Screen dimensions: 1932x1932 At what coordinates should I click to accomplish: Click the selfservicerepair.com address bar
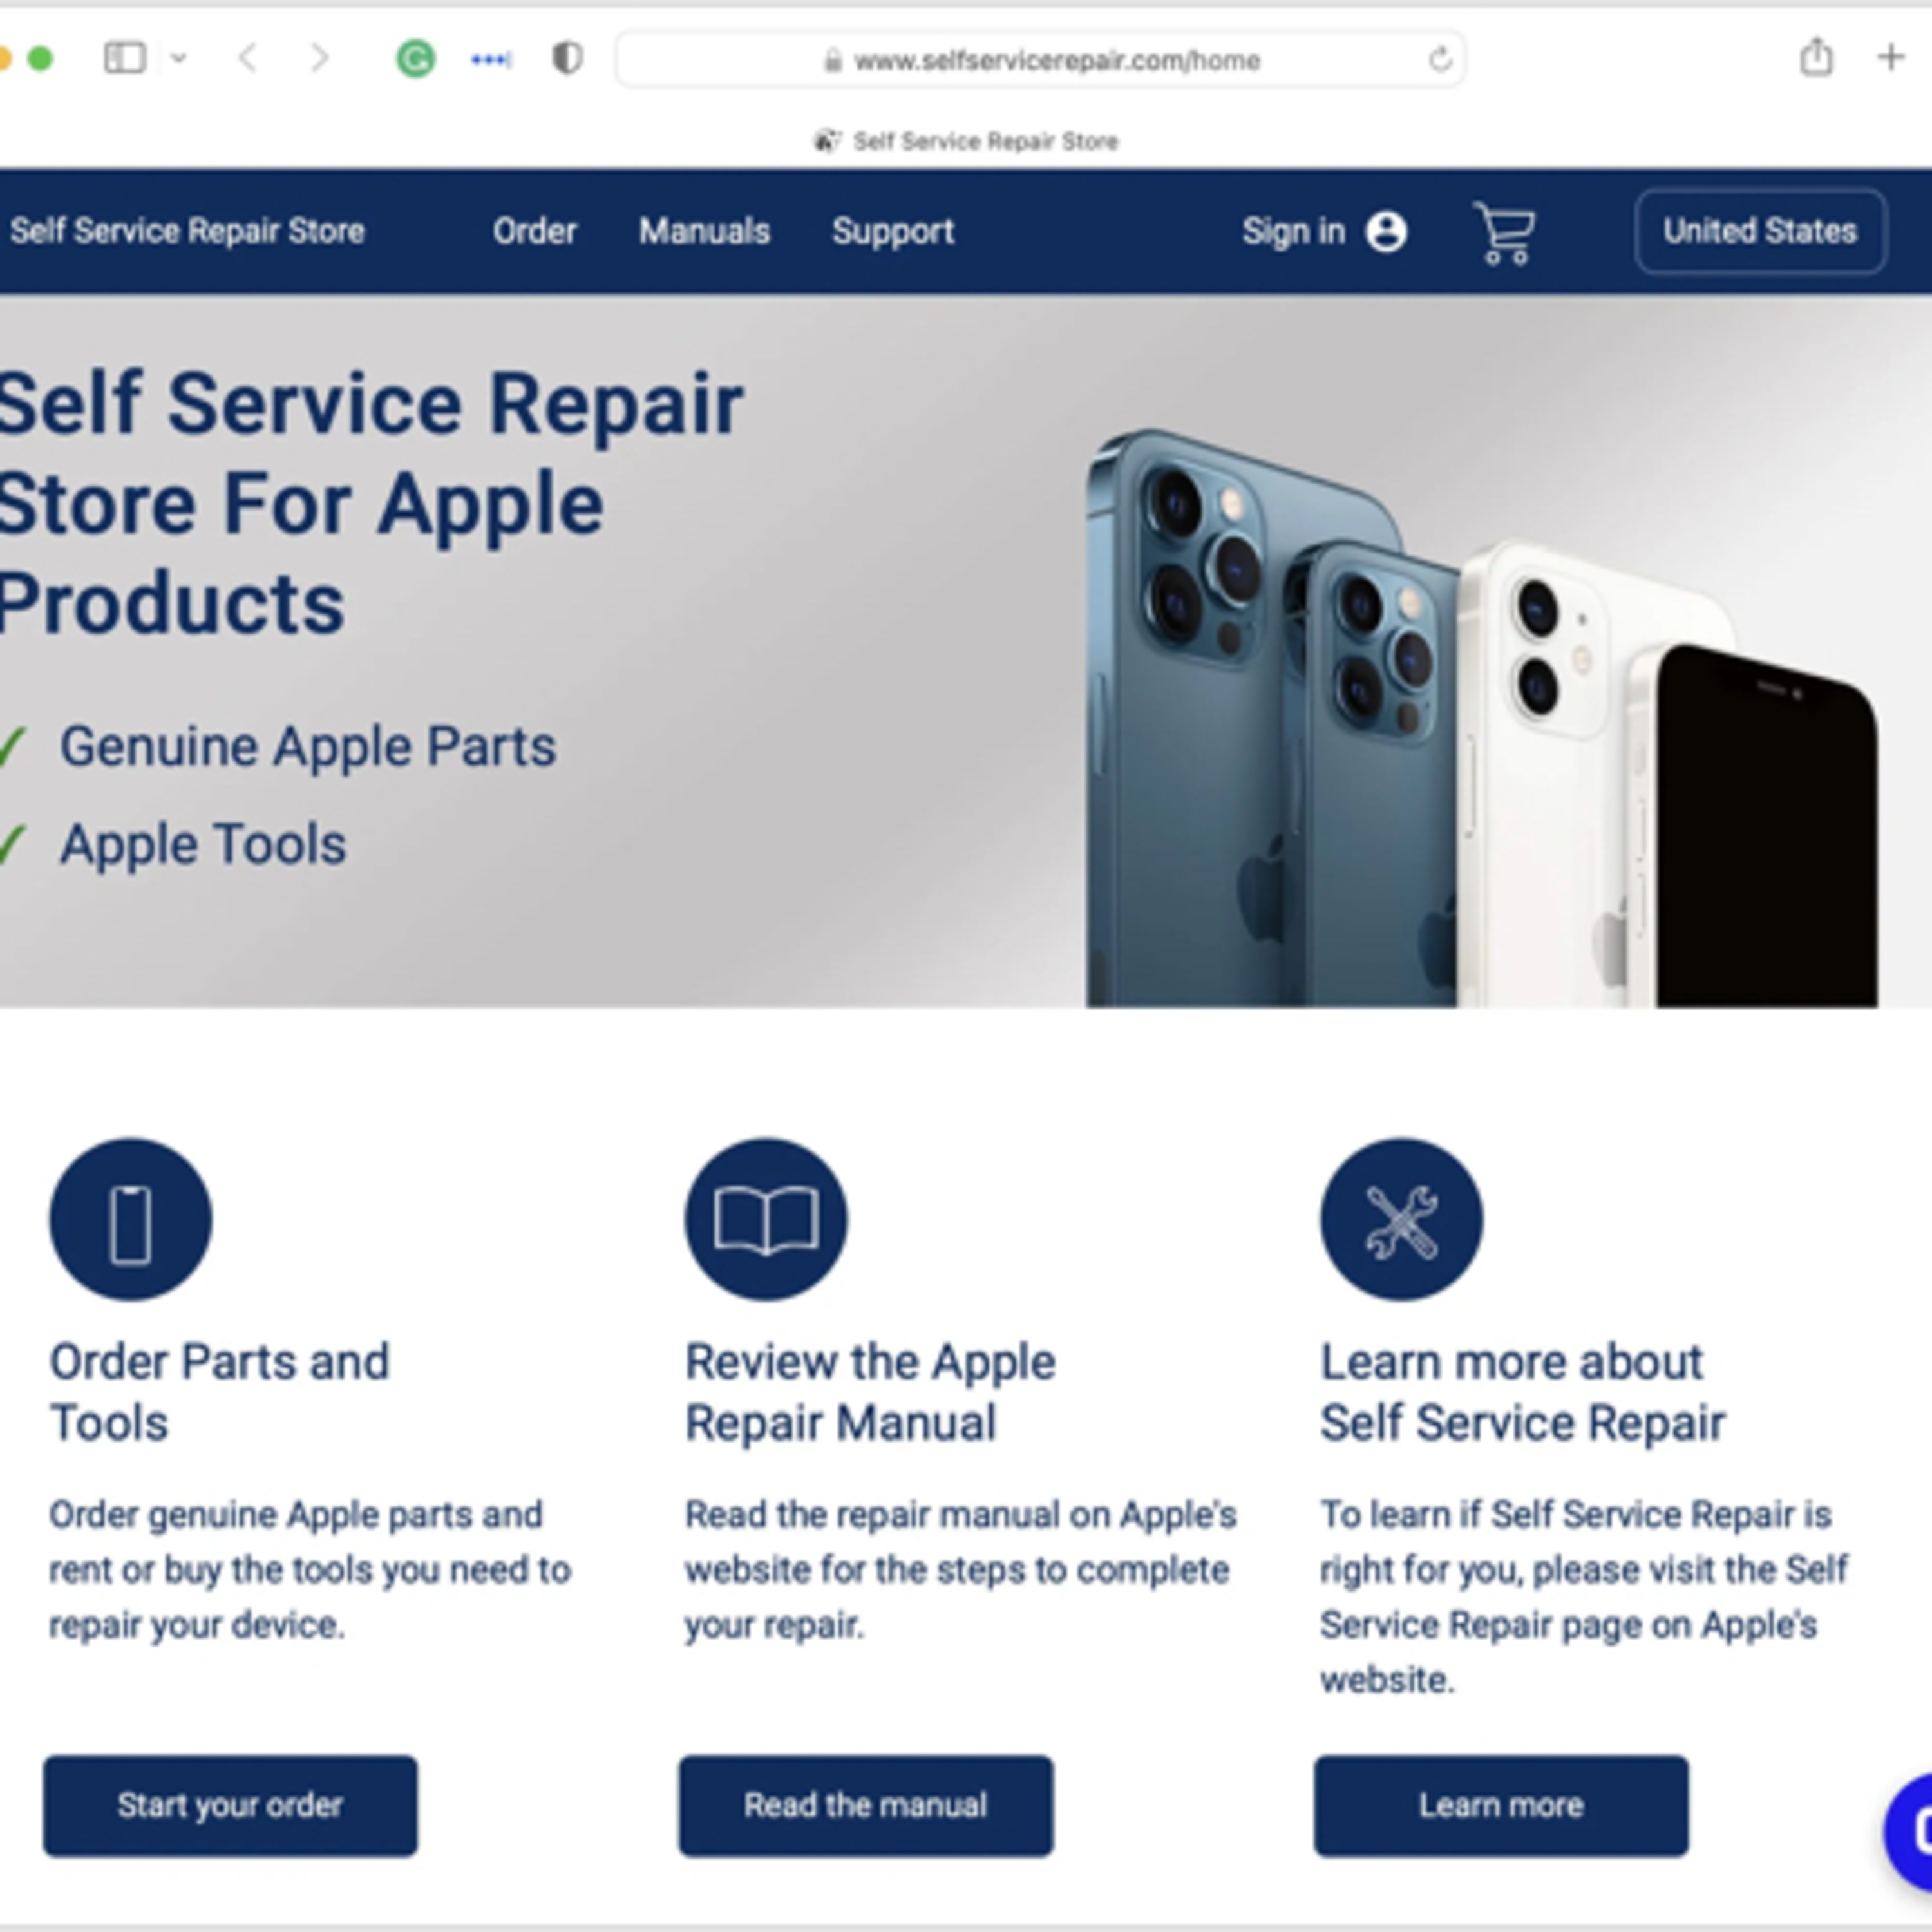[1041, 60]
